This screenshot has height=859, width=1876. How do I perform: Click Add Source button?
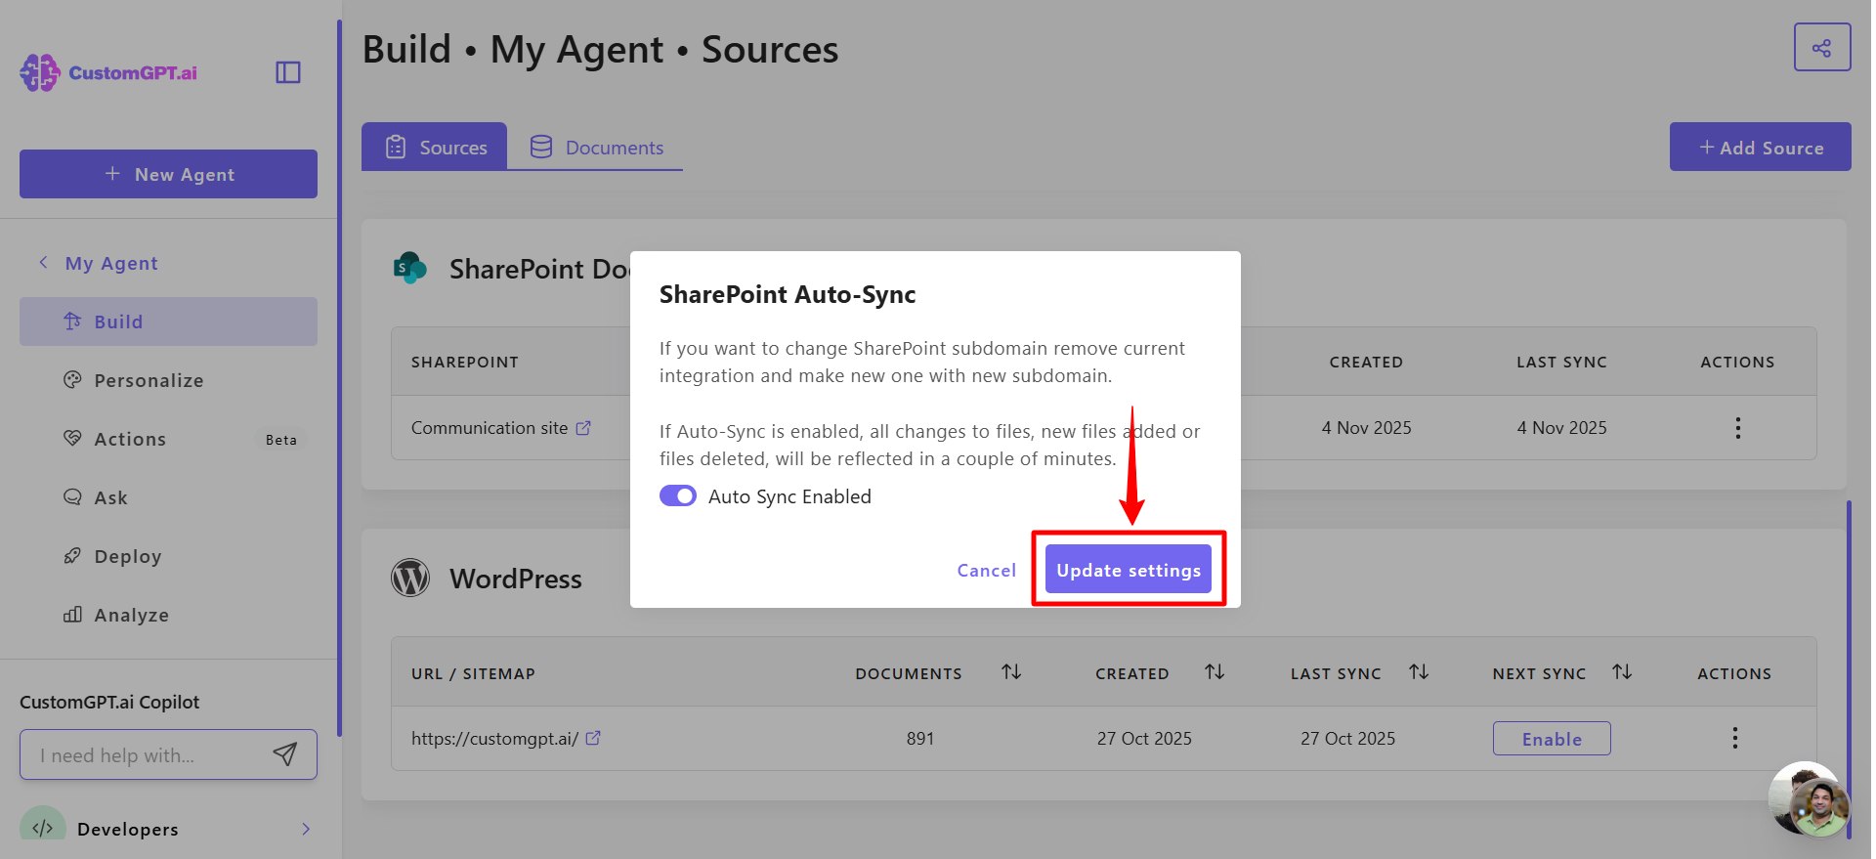pyautogui.click(x=1761, y=147)
